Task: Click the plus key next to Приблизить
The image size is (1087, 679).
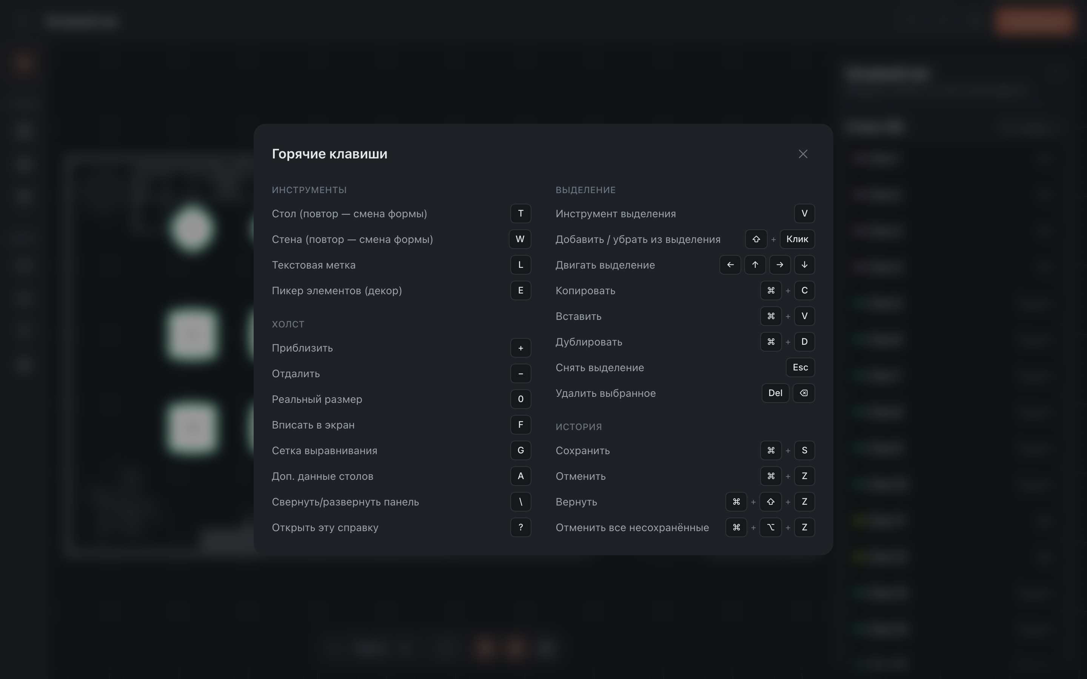Action: click(520, 348)
